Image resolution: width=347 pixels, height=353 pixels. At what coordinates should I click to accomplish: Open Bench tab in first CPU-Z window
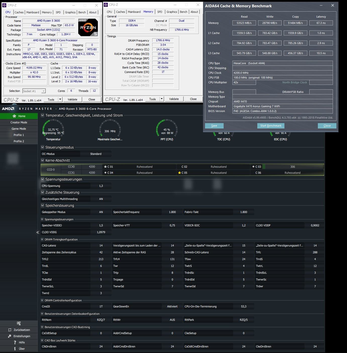coord(82,12)
